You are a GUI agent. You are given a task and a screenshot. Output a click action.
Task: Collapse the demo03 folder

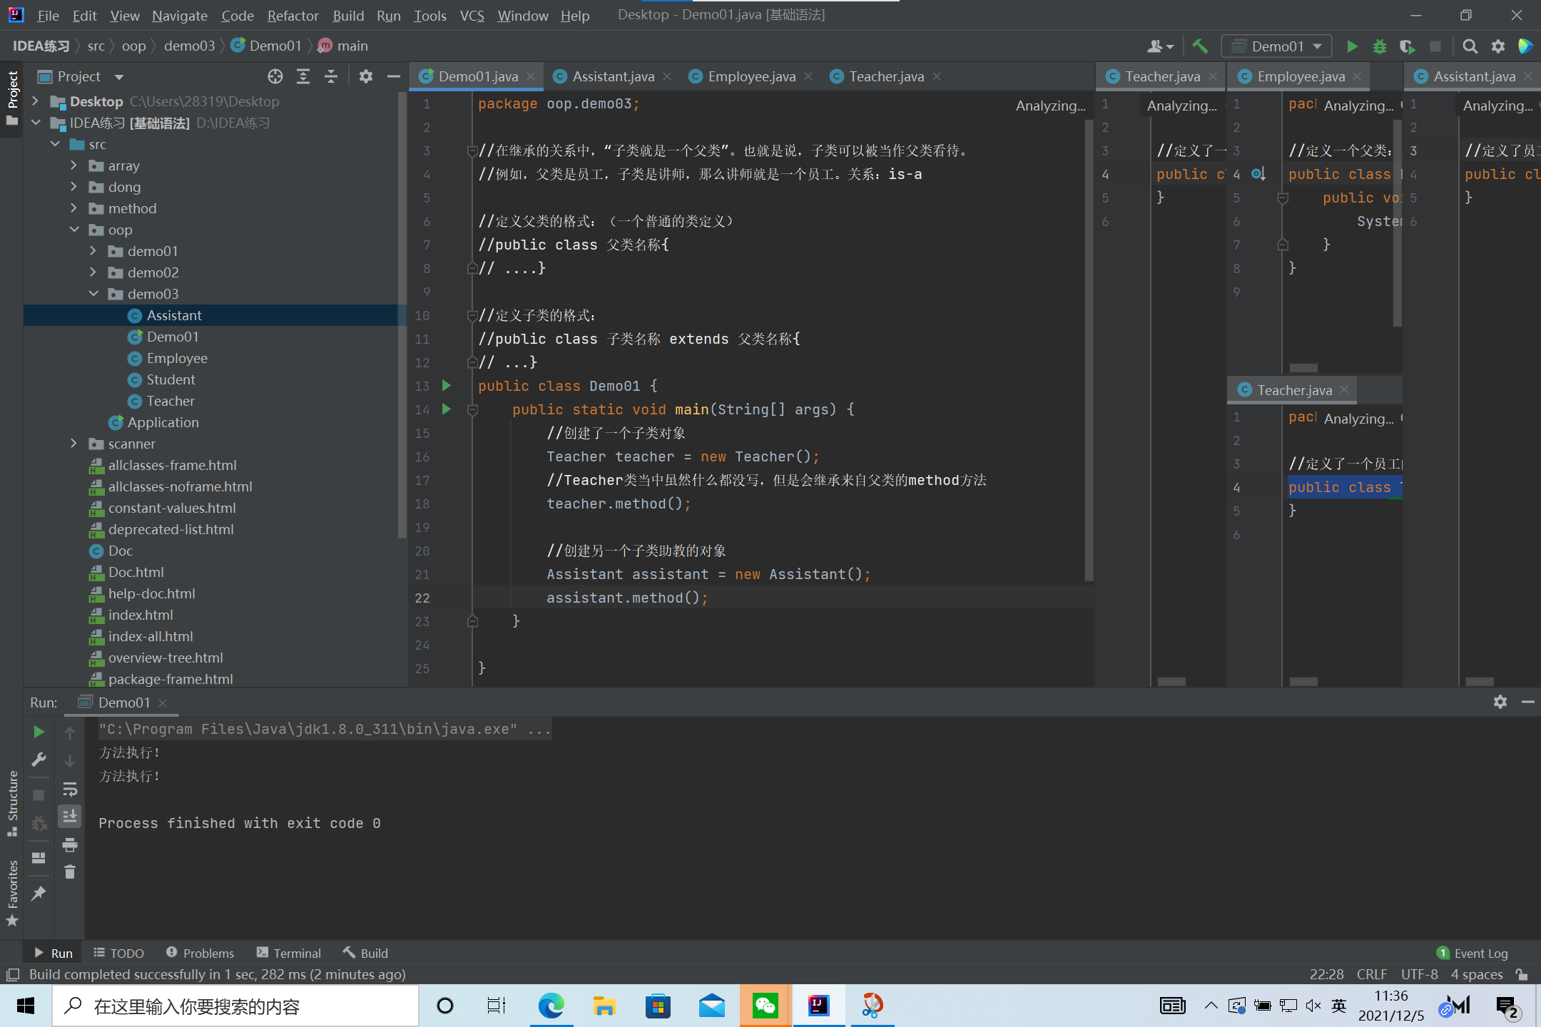pyautogui.click(x=93, y=294)
